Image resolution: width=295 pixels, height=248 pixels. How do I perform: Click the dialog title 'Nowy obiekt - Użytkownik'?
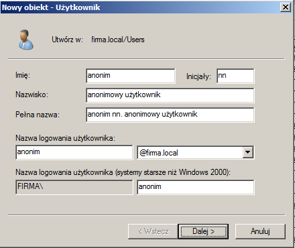(x=51, y=7)
